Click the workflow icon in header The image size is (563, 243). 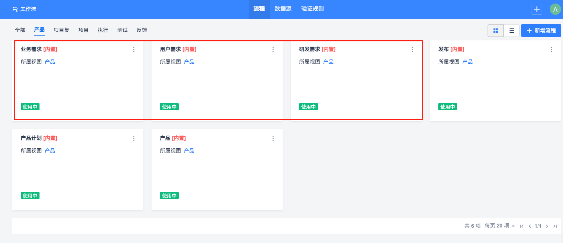[x=15, y=9]
